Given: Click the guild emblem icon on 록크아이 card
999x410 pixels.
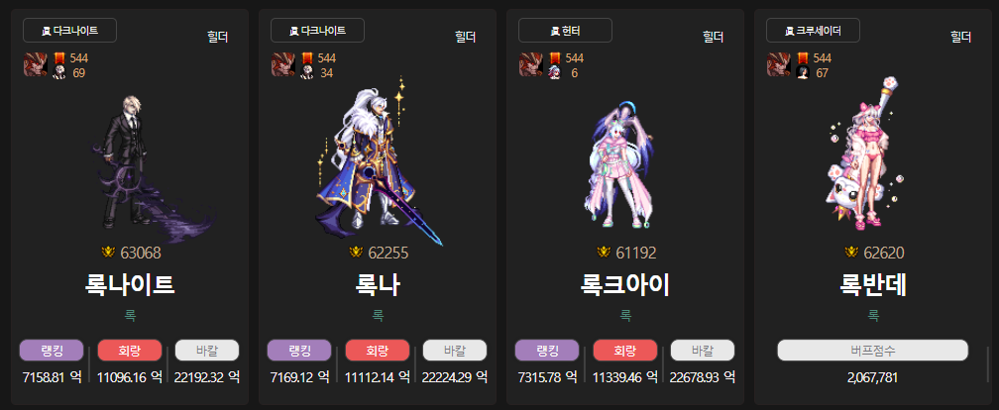Looking at the screenshot, I should click(x=531, y=65).
